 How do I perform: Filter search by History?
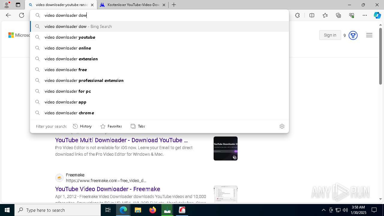(x=82, y=126)
